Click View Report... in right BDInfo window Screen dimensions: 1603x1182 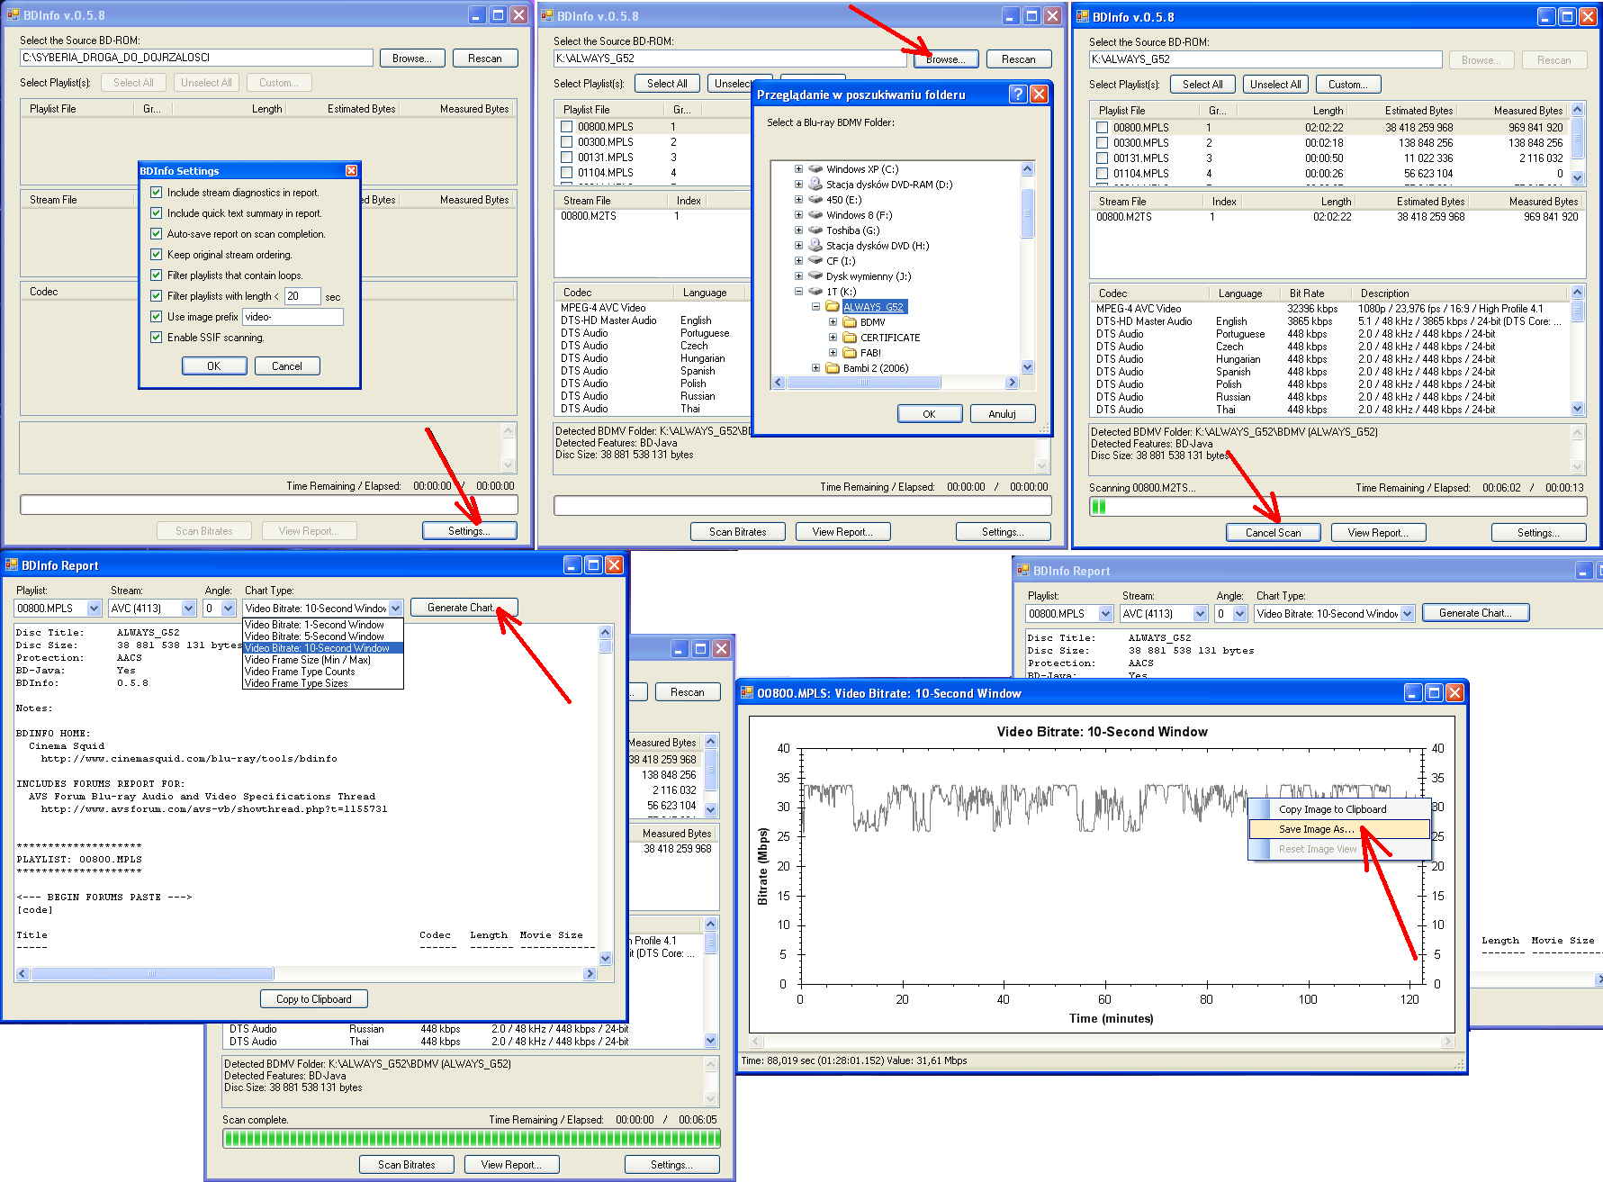[x=1379, y=533]
